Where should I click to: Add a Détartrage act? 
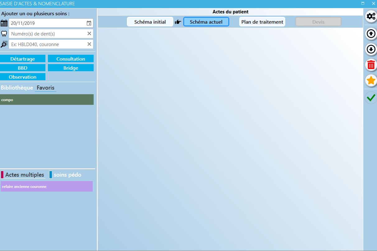click(x=23, y=59)
